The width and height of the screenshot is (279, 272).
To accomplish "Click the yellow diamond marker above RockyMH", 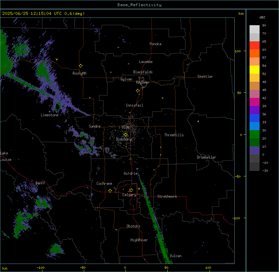I will 81,66.
